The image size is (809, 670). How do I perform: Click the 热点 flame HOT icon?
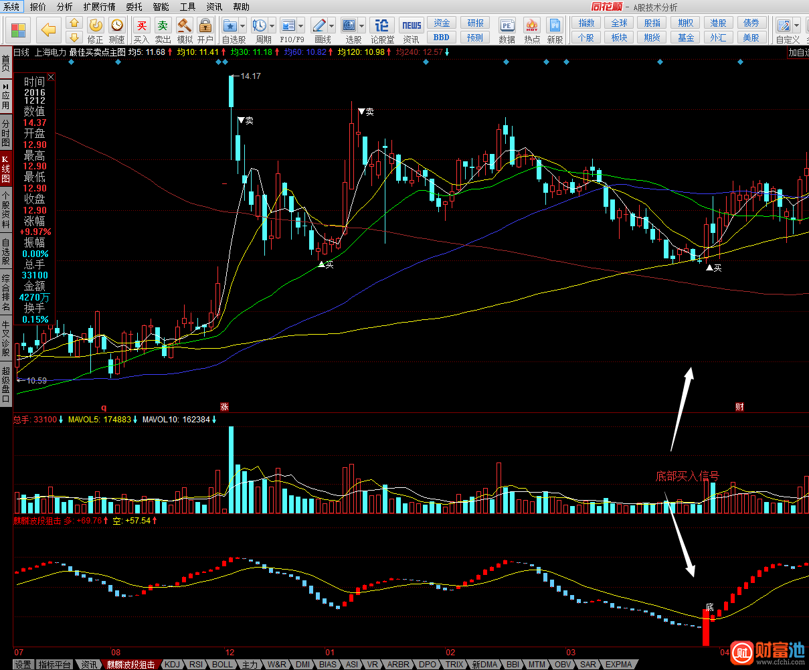(532, 25)
